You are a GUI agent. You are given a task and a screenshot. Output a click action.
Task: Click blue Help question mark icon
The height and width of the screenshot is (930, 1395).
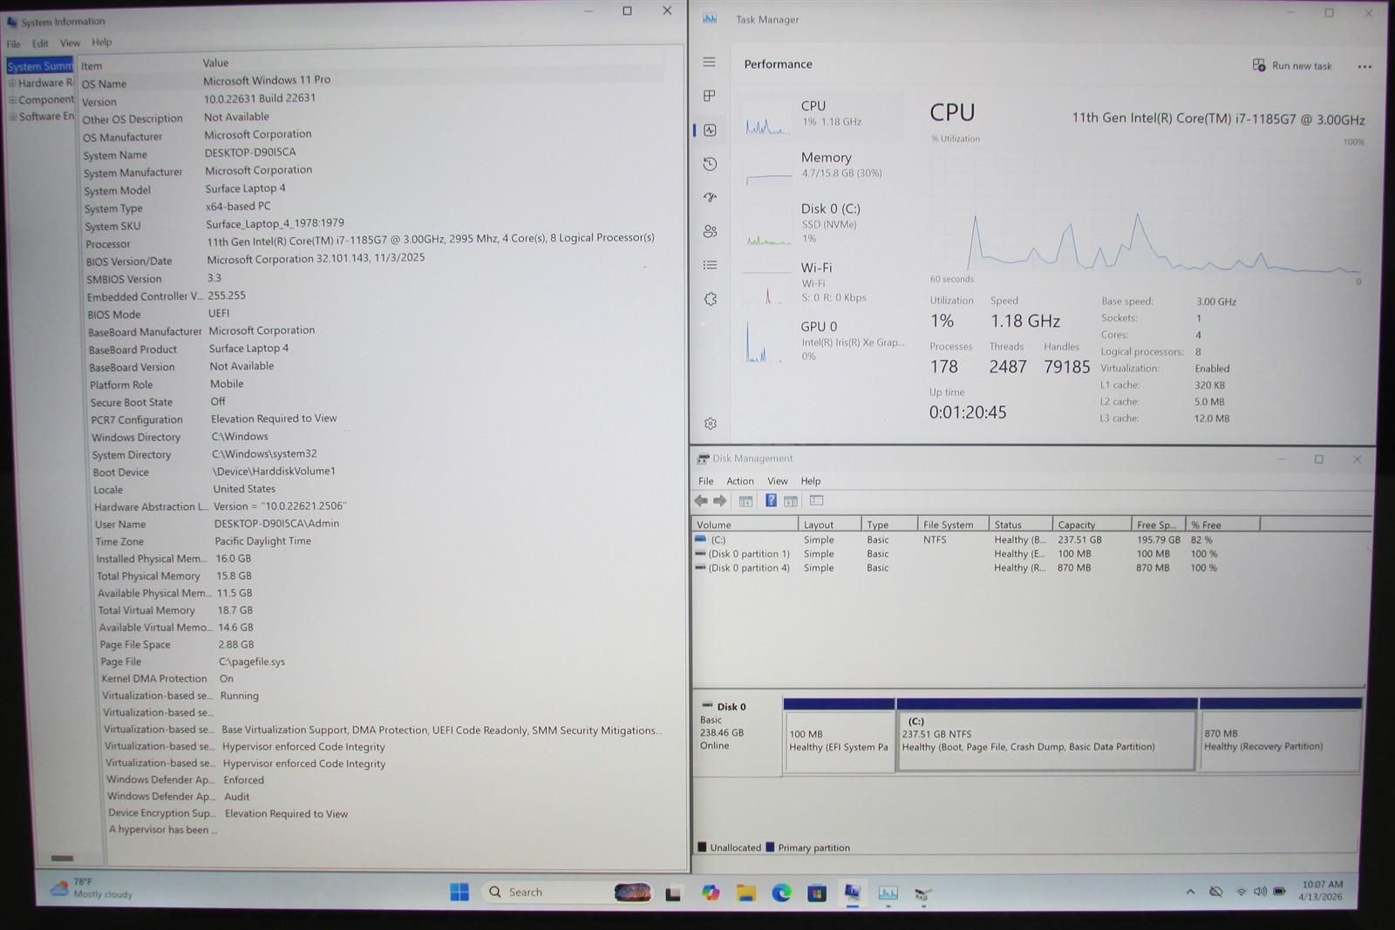(x=771, y=500)
